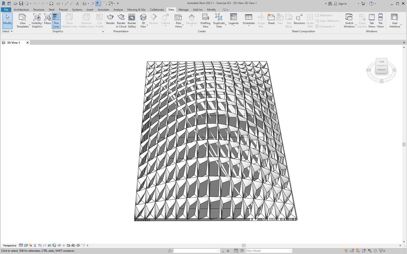The width and height of the screenshot is (407, 254).
Task: Toggle Tab Views window arrangement
Action: (x=372, y=20)
